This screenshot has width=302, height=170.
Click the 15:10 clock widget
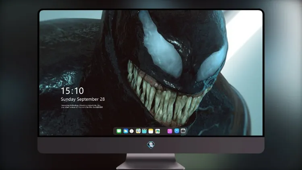point(72,91)
